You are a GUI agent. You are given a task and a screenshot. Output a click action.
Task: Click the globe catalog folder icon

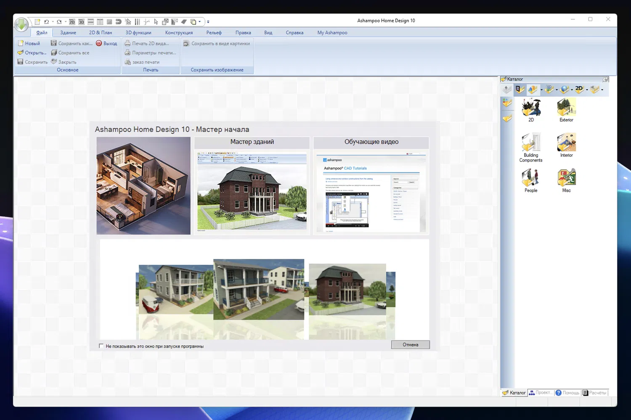tap(564, 89)
